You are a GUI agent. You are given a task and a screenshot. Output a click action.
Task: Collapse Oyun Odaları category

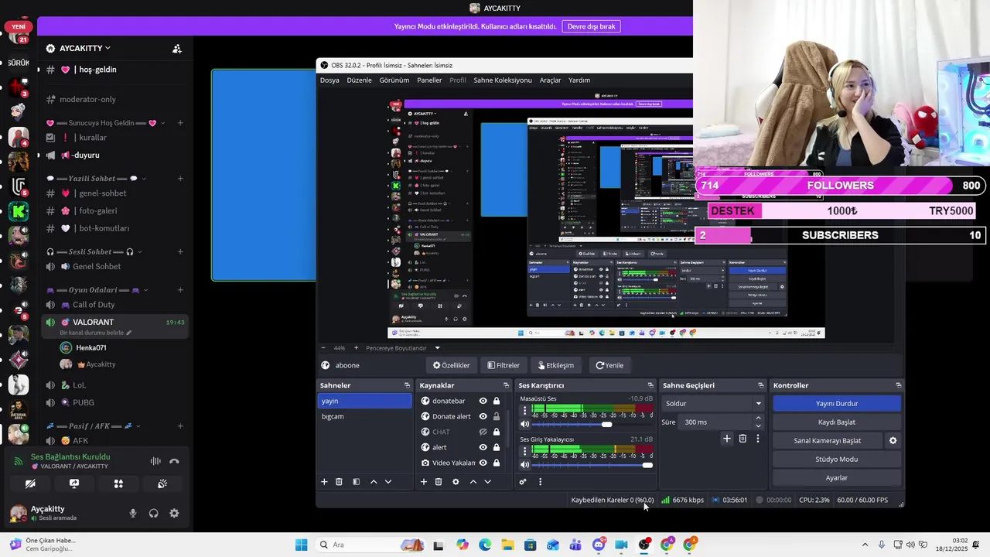(97, 290)
